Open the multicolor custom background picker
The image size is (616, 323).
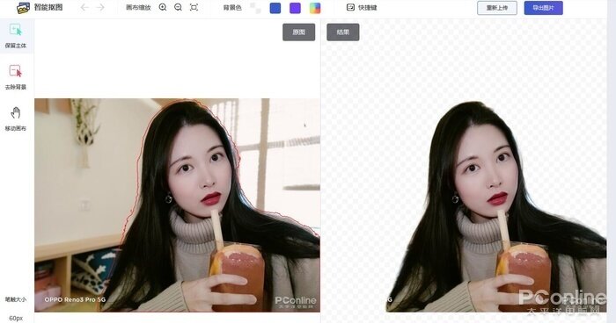pos(315,8)
